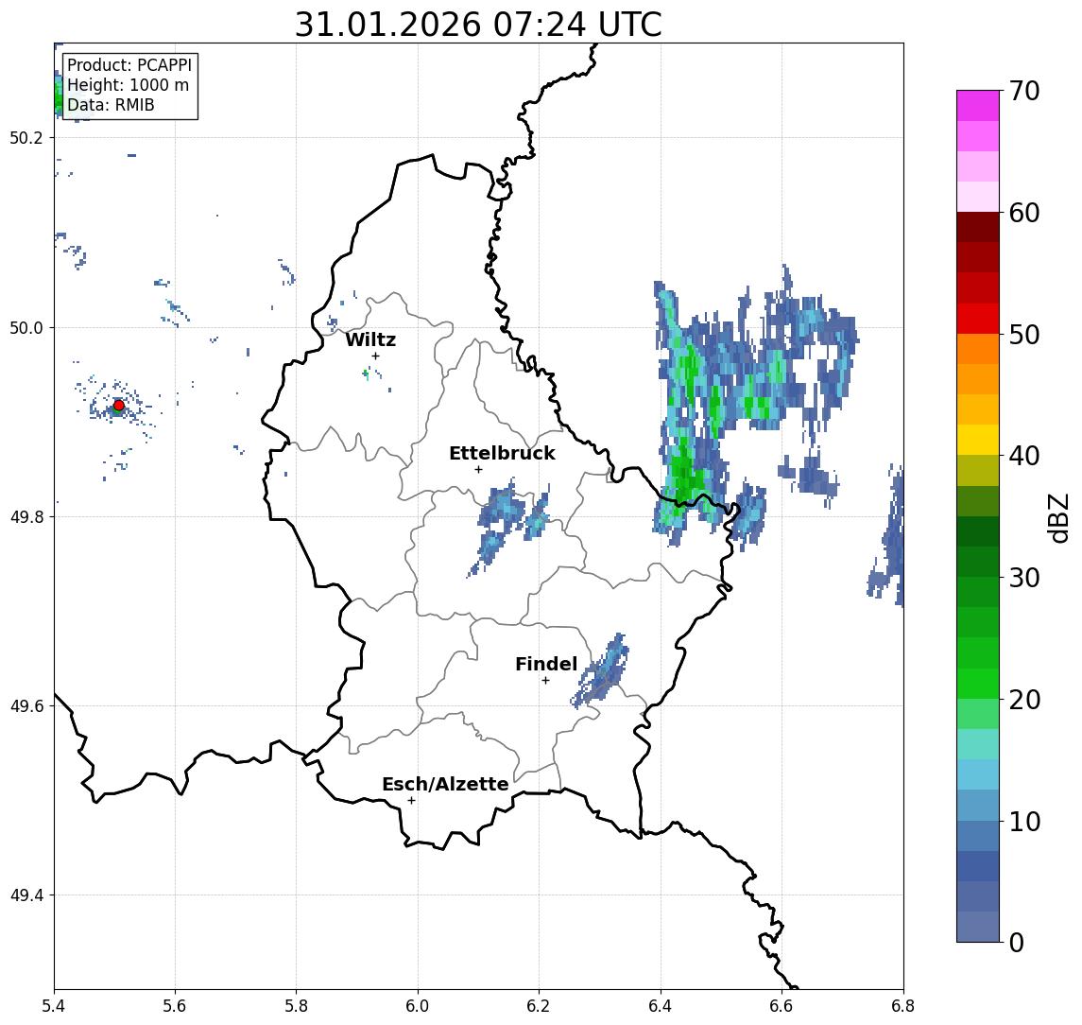Click the colorbar label 'dBZ'
Screen dimensions: 1082x1025
[1057, 518]
